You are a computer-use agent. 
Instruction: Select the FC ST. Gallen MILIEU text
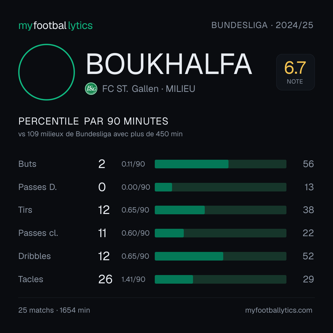click(149, 89)
